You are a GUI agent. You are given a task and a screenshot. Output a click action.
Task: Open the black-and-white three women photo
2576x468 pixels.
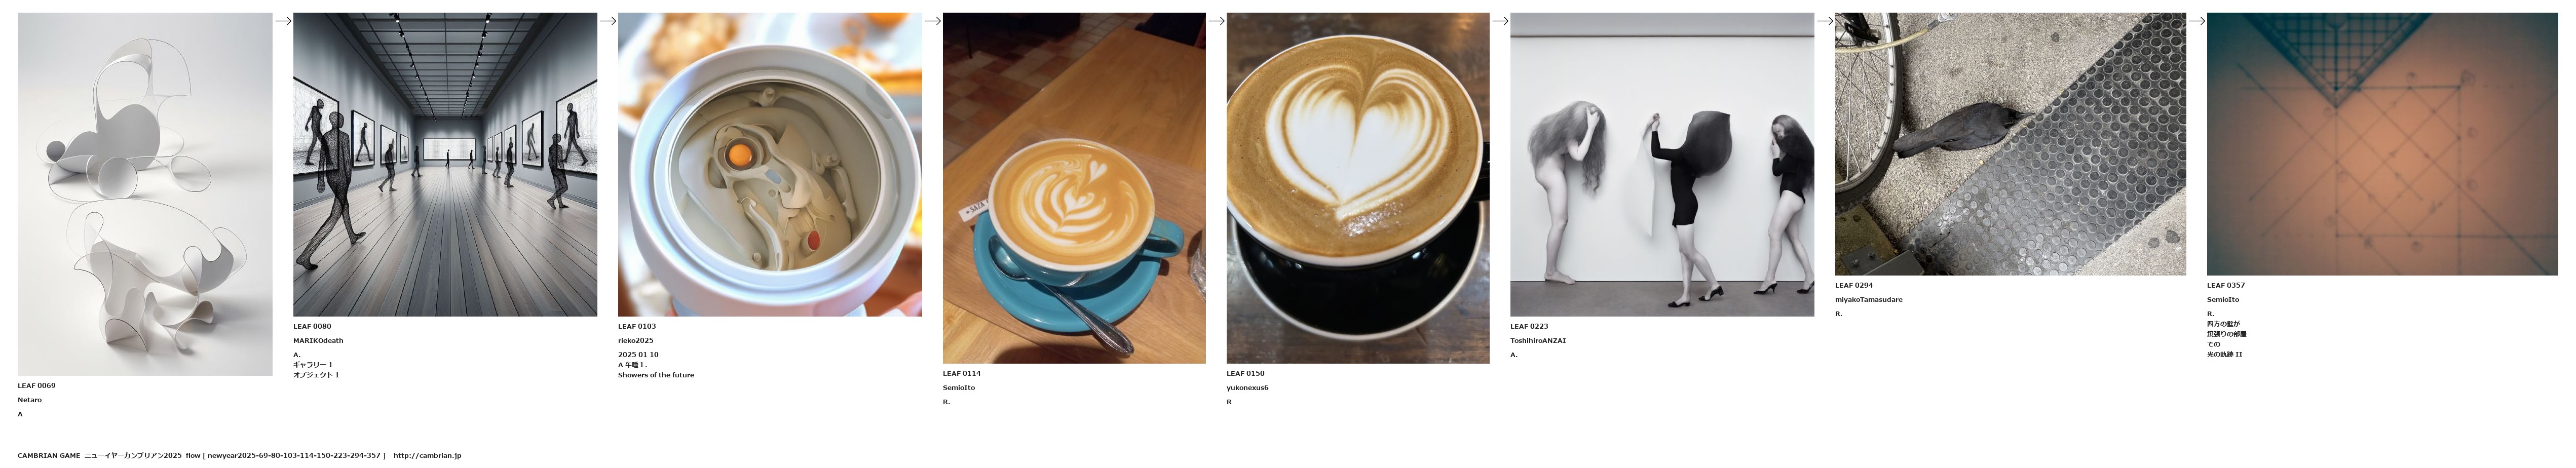[1662, 165]
